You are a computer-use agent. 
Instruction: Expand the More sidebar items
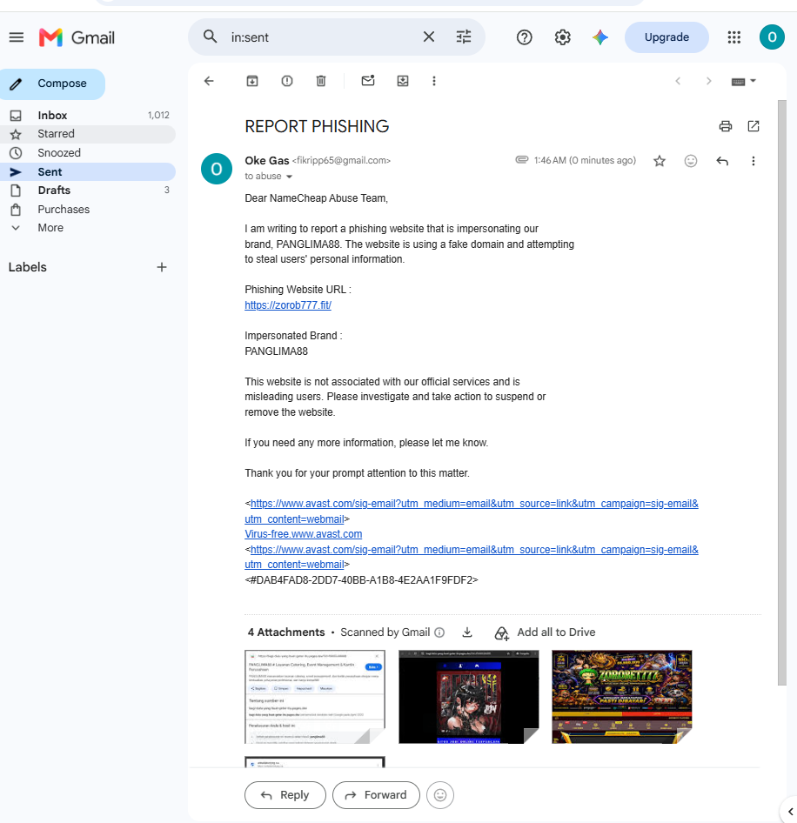[x=88, y=228]
